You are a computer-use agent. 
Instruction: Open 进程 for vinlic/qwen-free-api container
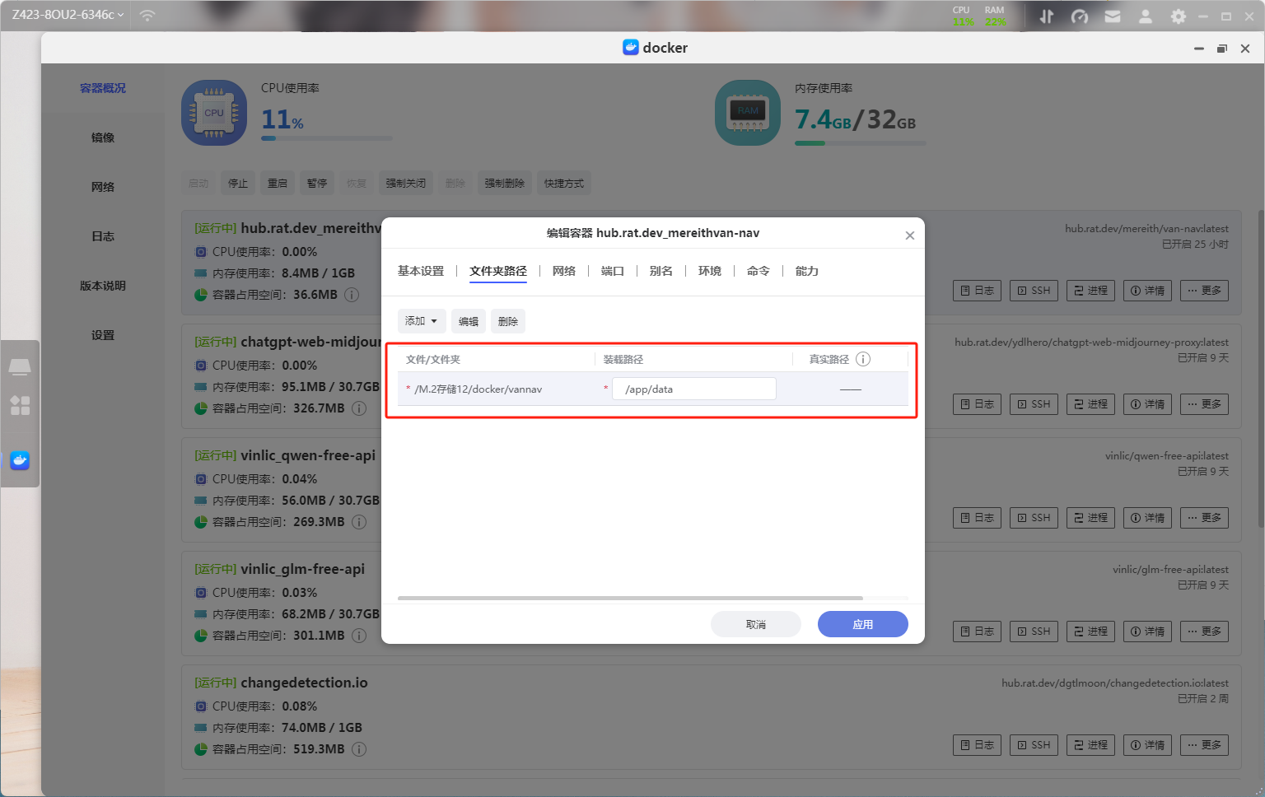tap(1091, 518)
